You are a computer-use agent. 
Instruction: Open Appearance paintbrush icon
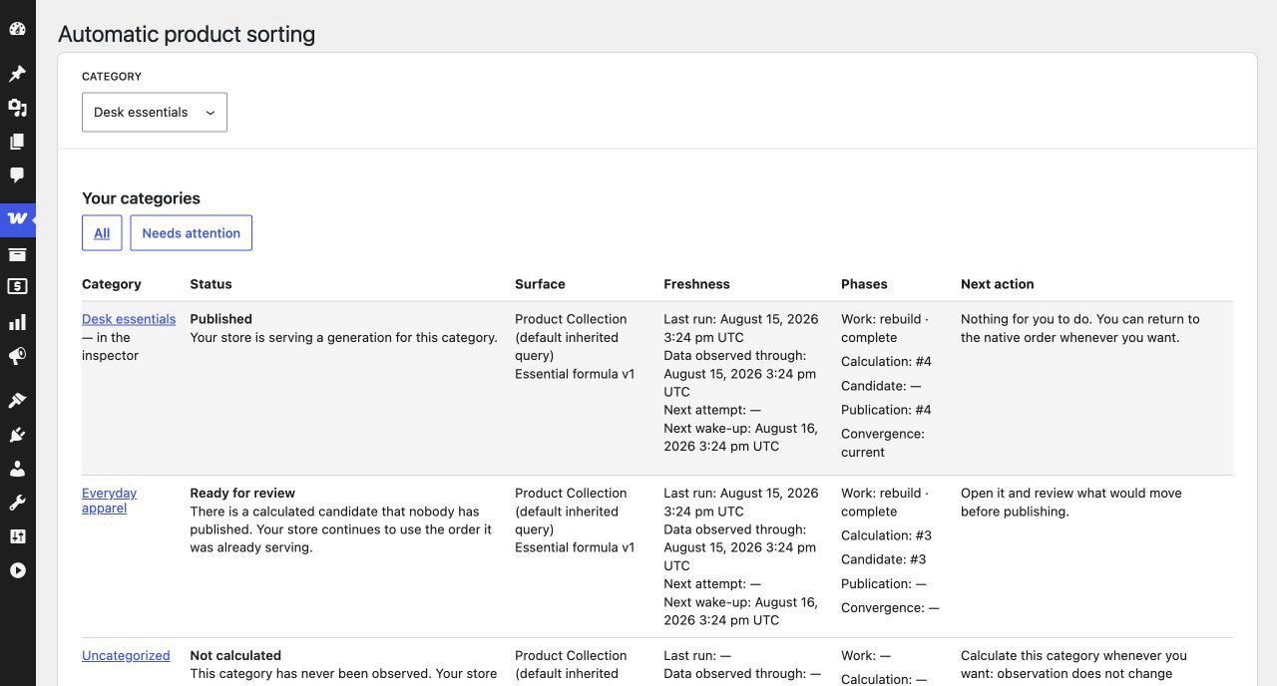tap(17, 401)
